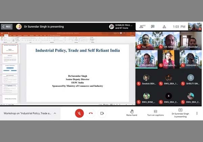Image resolution: width=203 pixels, height=142 pixels.
Task: Click the Raise hand button
Action: pos(132,113)
